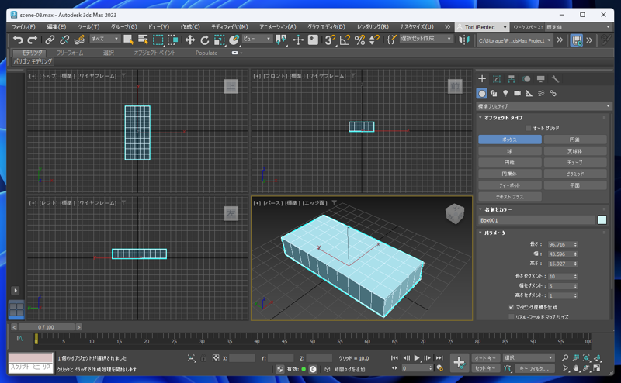621x383 pixels.
Task: Open the すべて selection filter dropdown
Action: point(105,39)
